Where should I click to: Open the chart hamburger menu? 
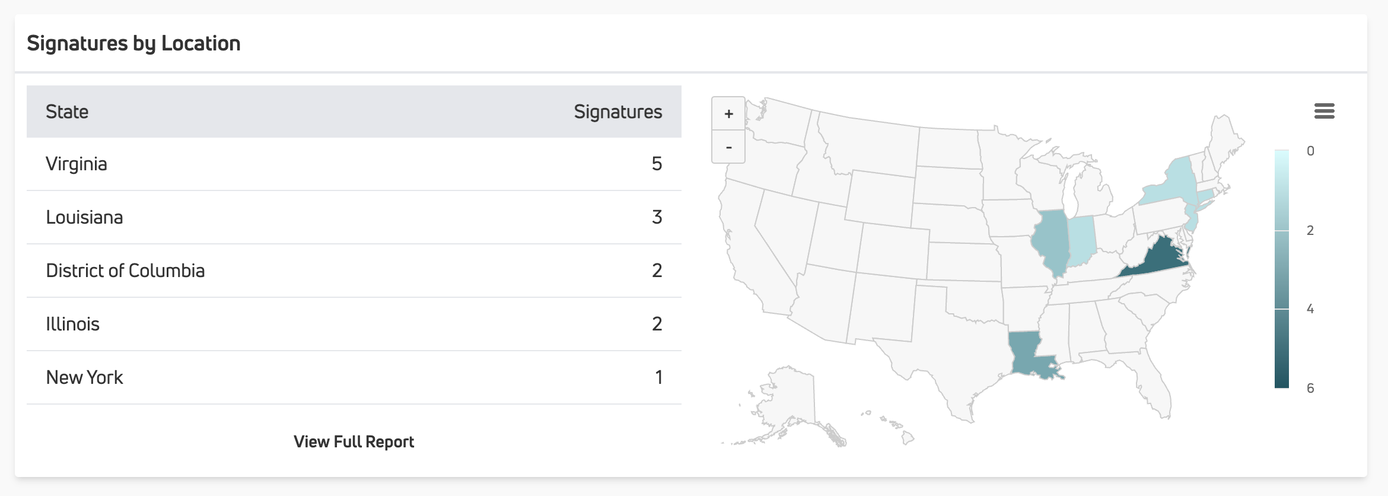pyautogui.click(x=1324, y=111)
